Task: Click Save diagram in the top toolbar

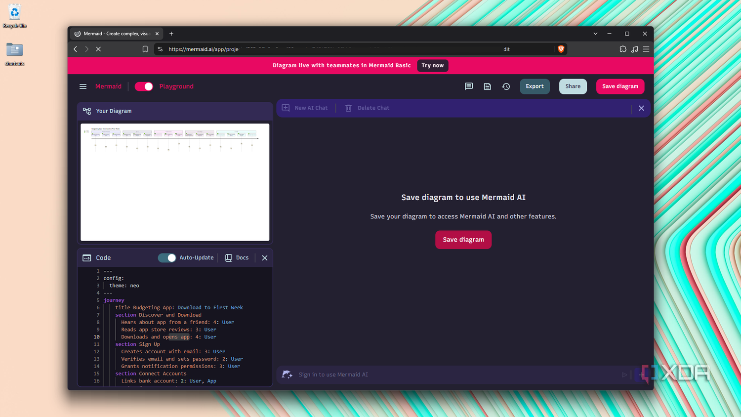Action: (x=620, y=86)
